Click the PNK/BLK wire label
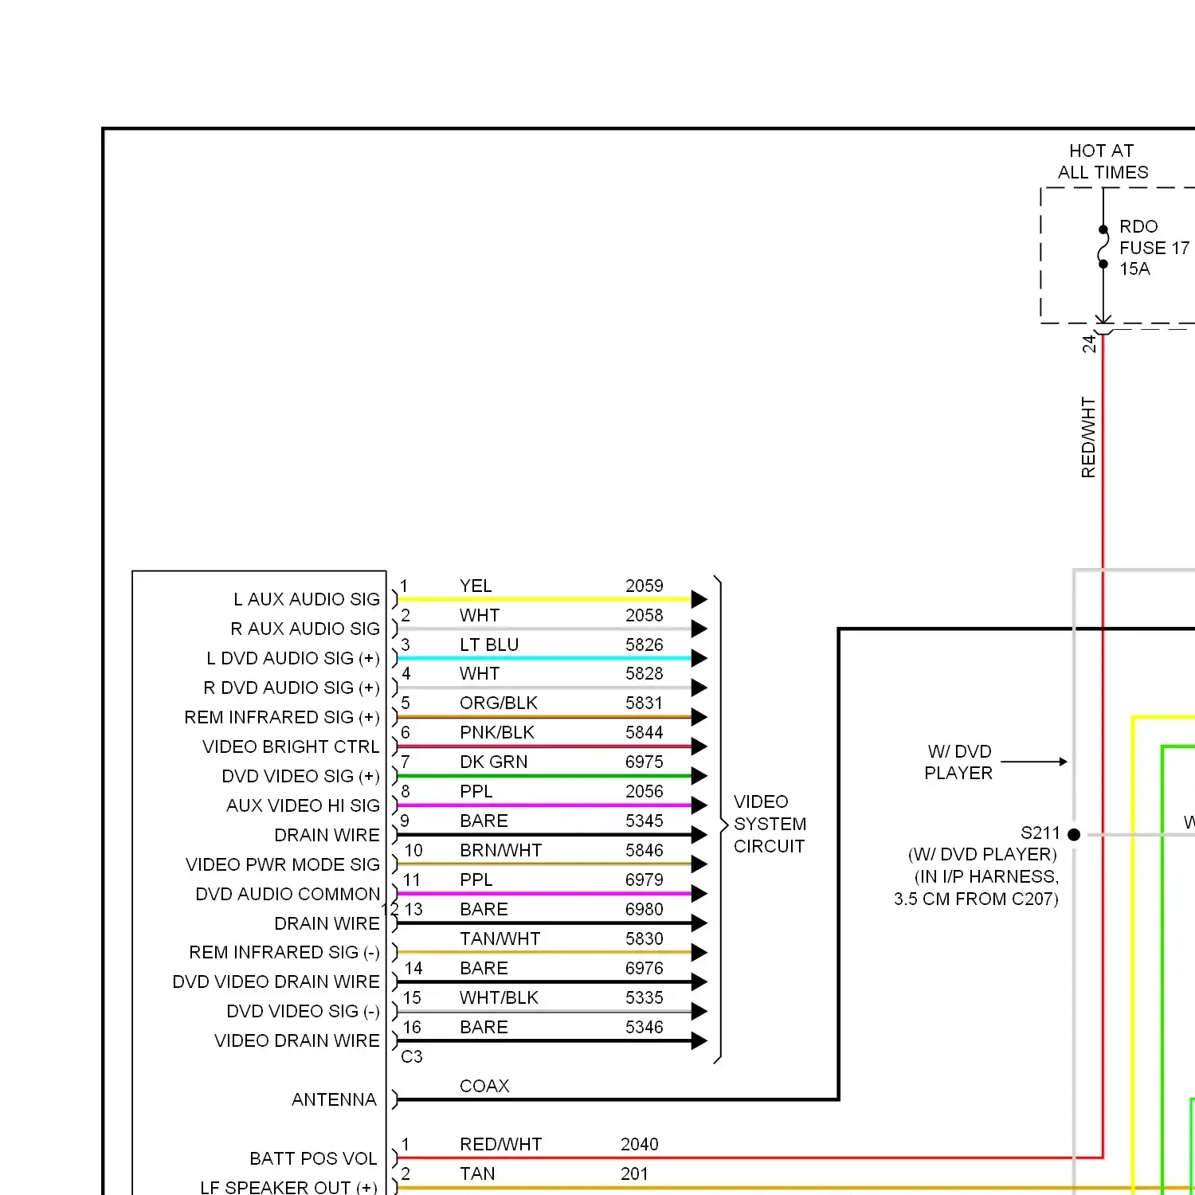The width and height of the screenshot is (1195, 1195). [x=497, y=732]
